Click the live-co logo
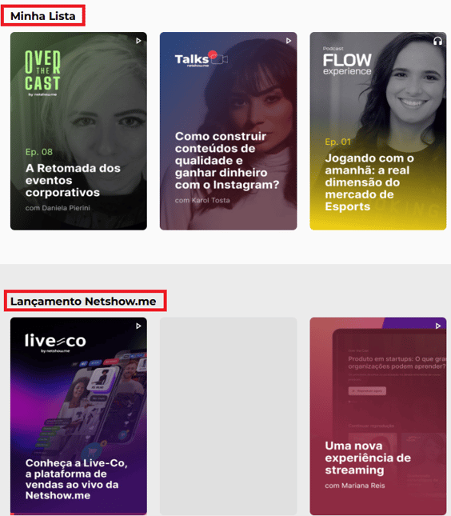This screenshot has height=516, width=451. tap(55, 343)
